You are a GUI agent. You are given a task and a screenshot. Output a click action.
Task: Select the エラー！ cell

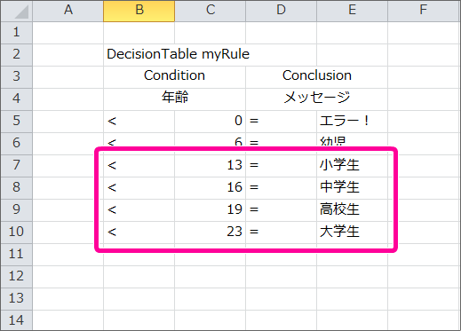point(352,122)
